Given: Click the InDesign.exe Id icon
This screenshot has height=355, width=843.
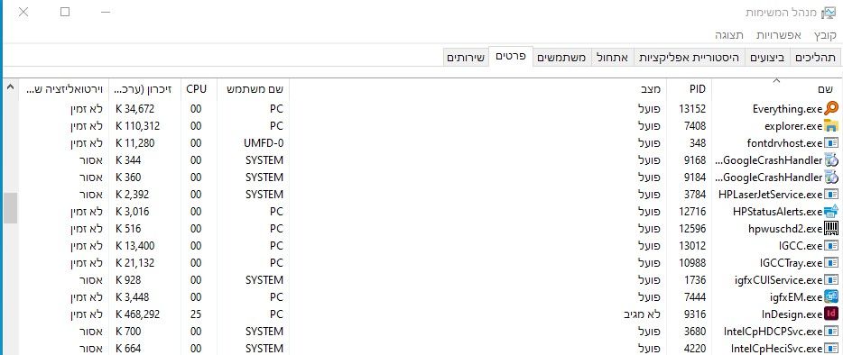Looking at the screenshot, I should [x=831, y=314].
